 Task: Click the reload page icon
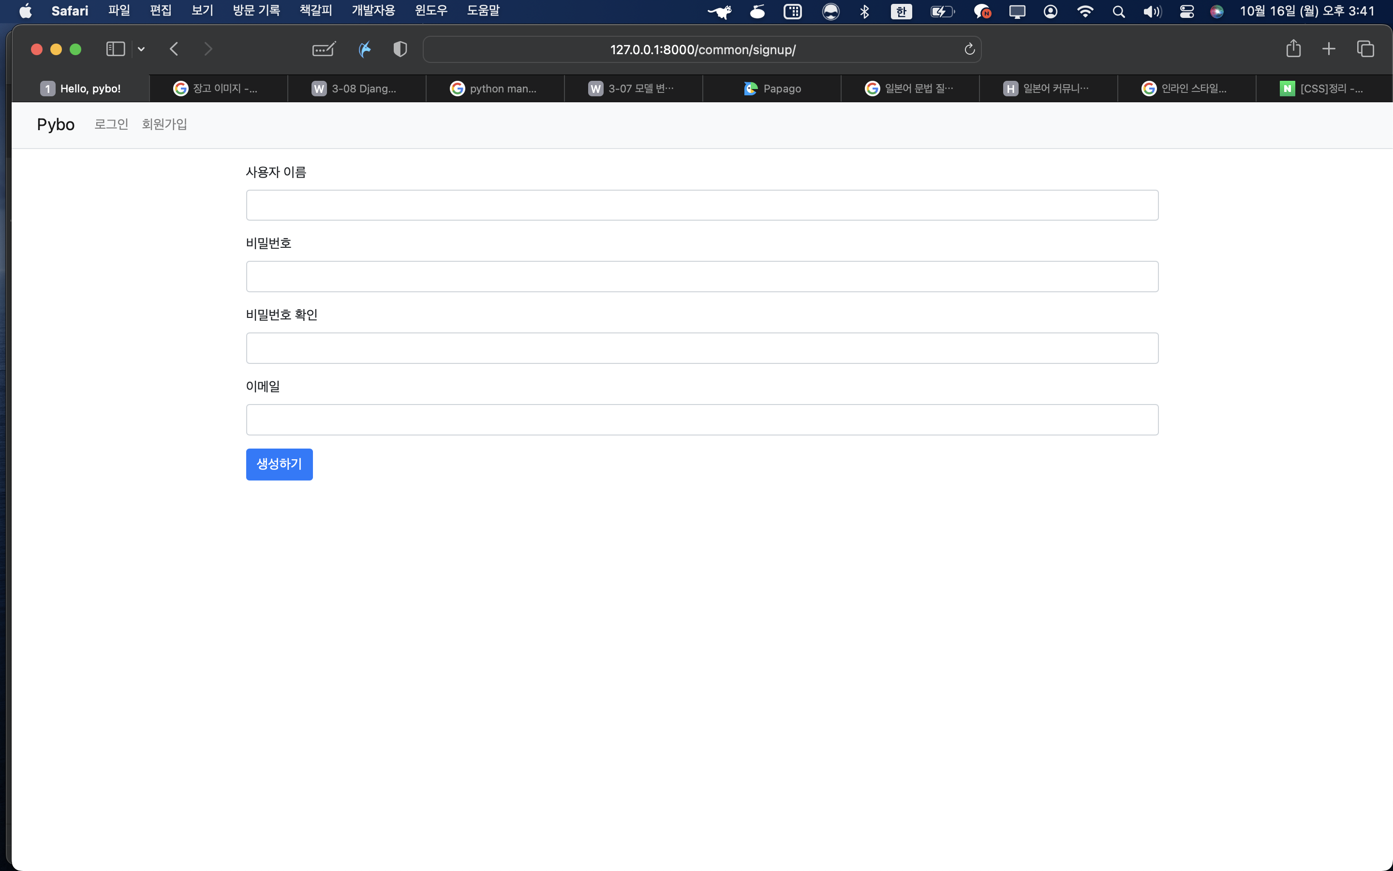point(969,49)
